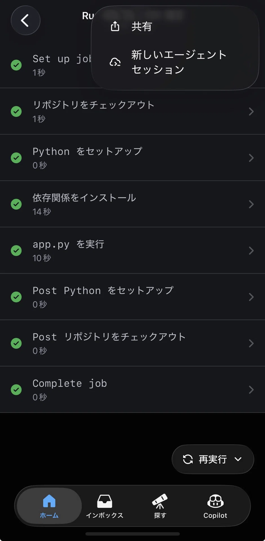The height and width of the screenshot is (541, 265).
Task: Expand the 再実行 dropdown chevron
Action: pos(238,459)
